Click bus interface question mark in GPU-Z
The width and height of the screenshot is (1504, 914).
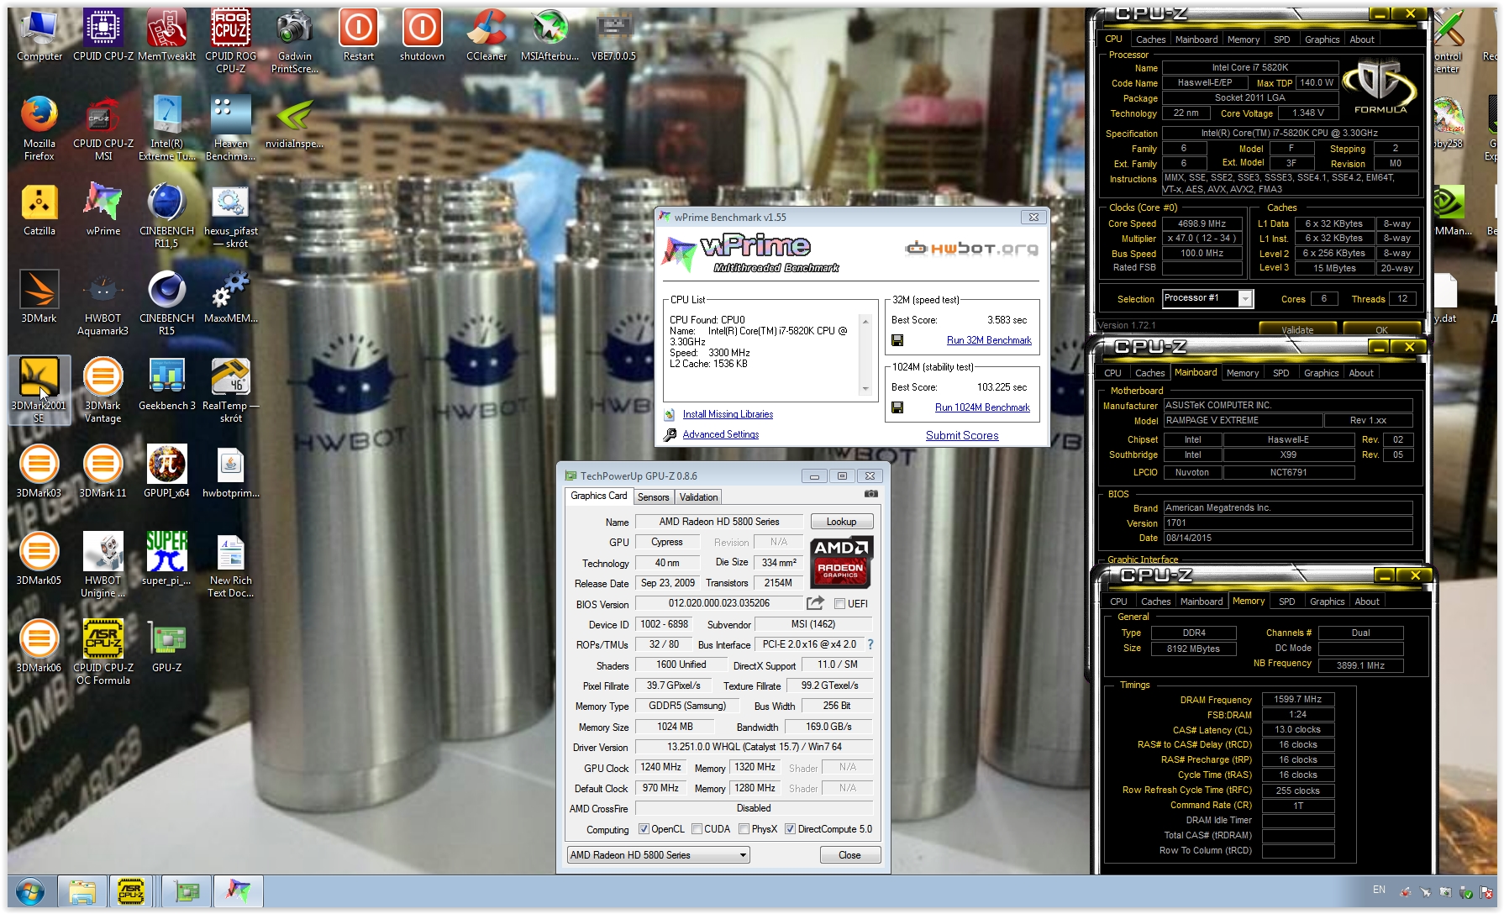click(x=870, y=644)
